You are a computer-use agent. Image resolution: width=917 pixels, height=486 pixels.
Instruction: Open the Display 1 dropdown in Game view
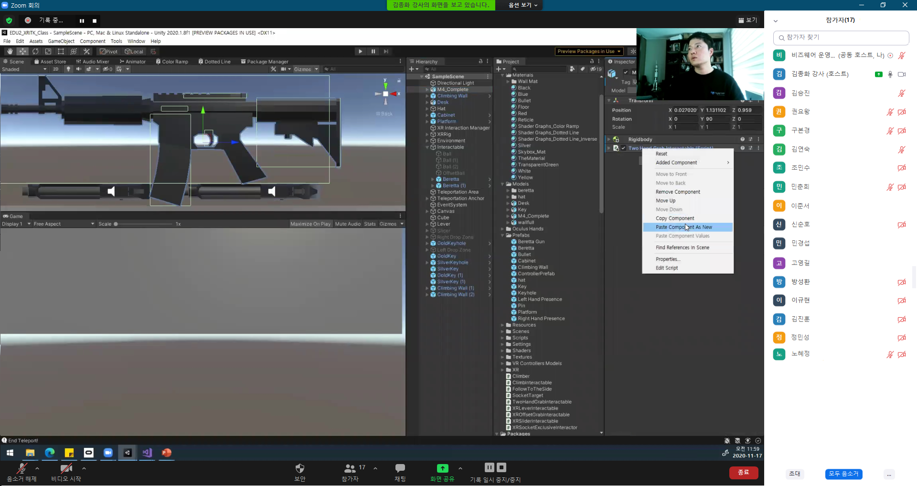pos(16,224)
